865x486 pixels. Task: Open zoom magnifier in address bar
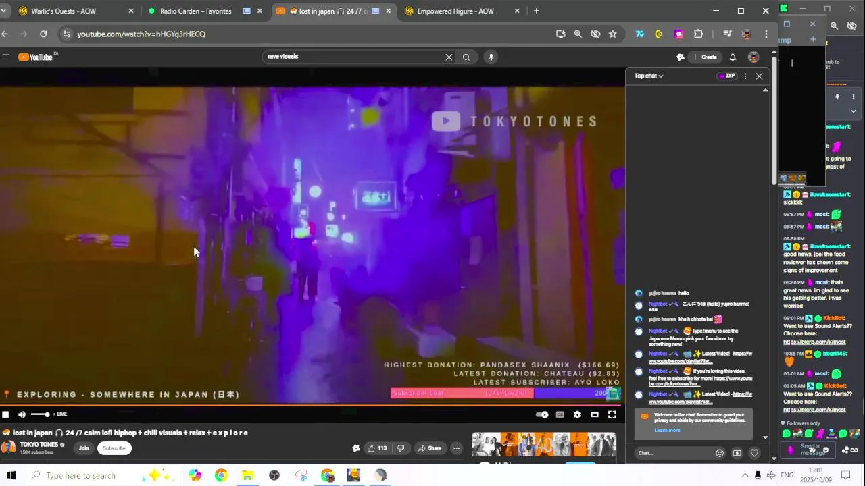pos(578,34)
